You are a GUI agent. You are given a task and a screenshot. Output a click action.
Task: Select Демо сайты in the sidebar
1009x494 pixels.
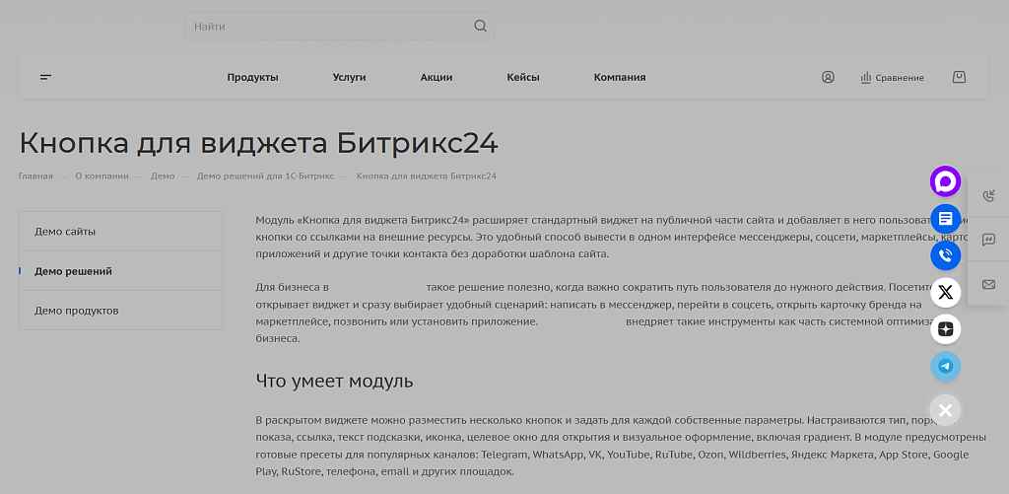(x=65, y=232)
